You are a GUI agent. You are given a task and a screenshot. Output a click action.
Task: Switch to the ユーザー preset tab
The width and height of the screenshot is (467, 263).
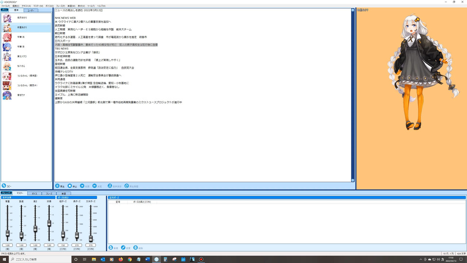click(x=31, y=10)
